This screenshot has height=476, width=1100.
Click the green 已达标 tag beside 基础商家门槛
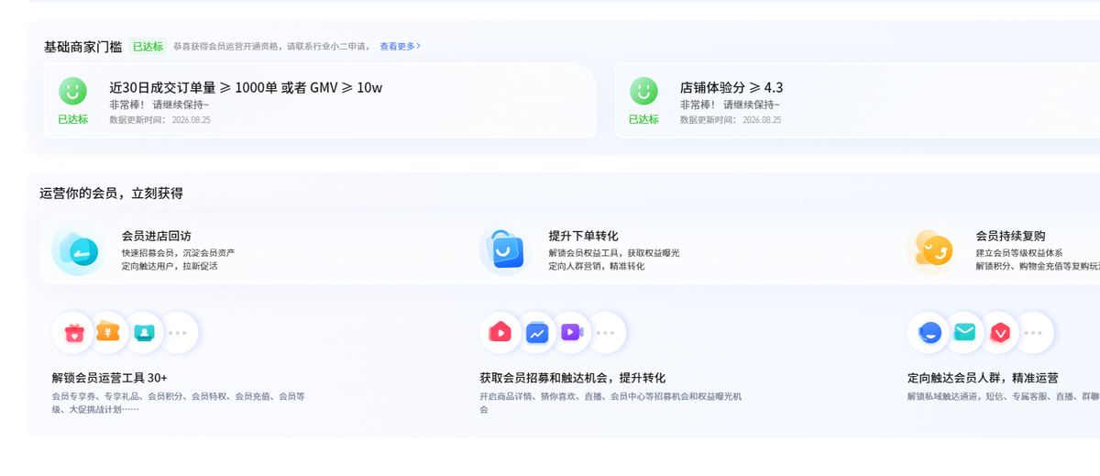pos(148,46)
